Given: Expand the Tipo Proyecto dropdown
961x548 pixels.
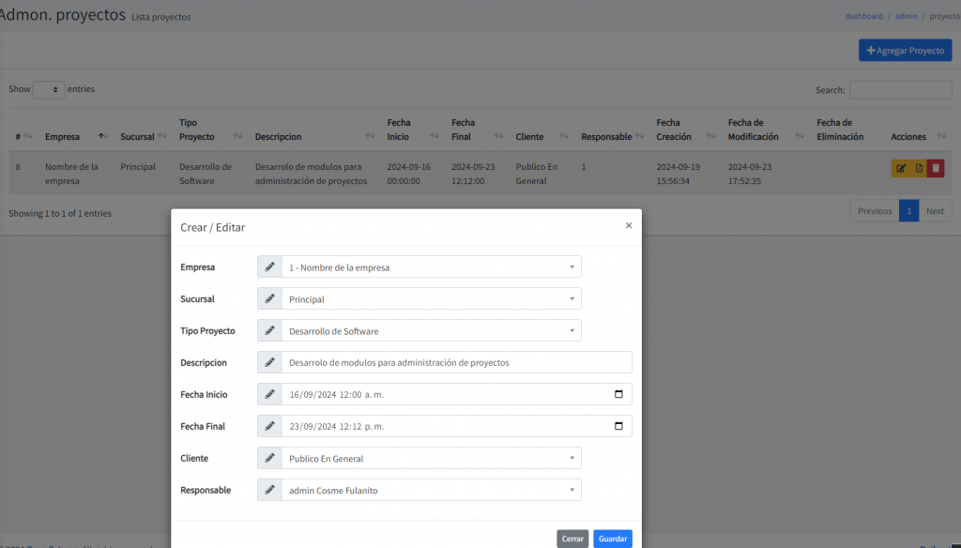Looking at the screenshot, I should (x=431, y=331).
